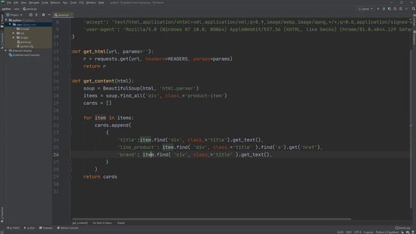This screenshot has width=416, height=234.
Task: Click parser.py breadcrumb in navigation bar
Action: (x=30, y=8)
